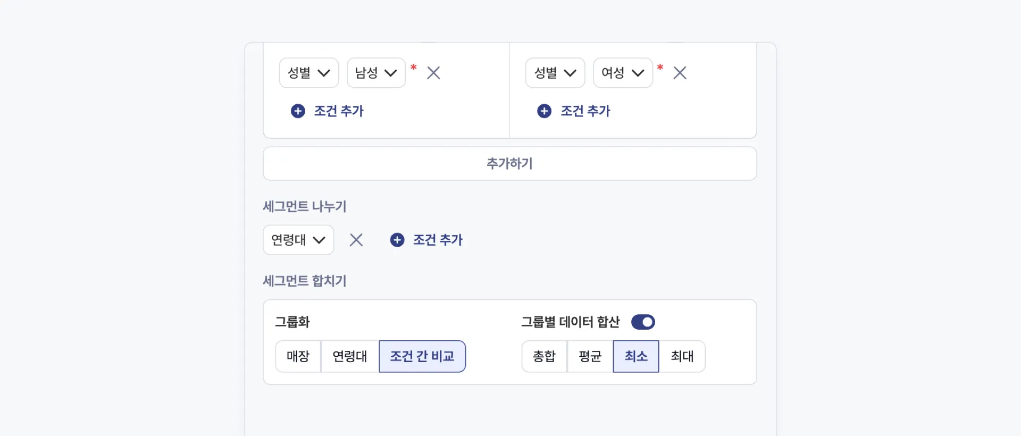Screen dimensions: 1021x436
Task: Open the 남성 value dropdown
Action: pyautogui.click(x=376, y=73)
